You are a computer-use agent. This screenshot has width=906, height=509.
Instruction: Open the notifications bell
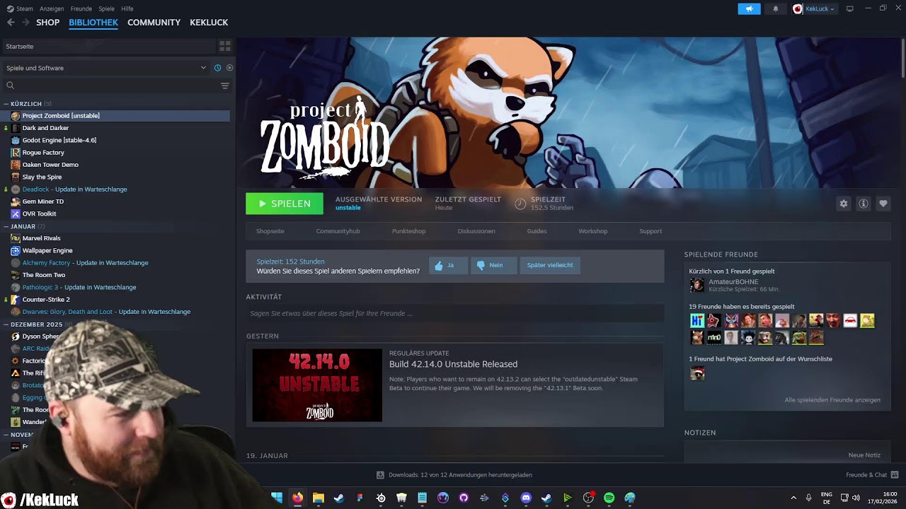pos(776,8)
